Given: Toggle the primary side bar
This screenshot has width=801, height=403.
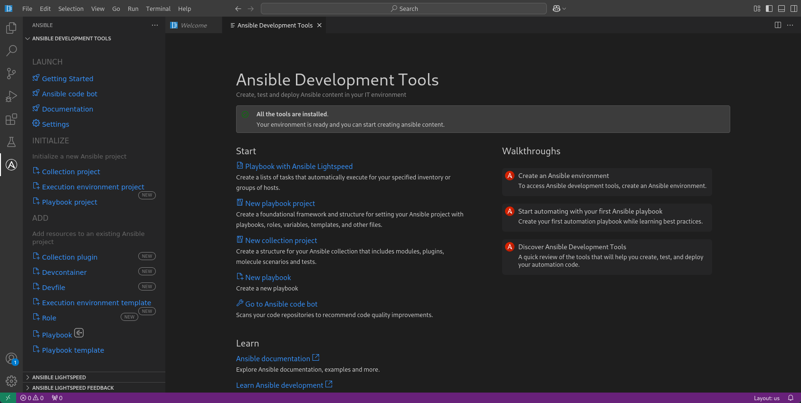Looking at the screenshot, I should coord(769,9).
